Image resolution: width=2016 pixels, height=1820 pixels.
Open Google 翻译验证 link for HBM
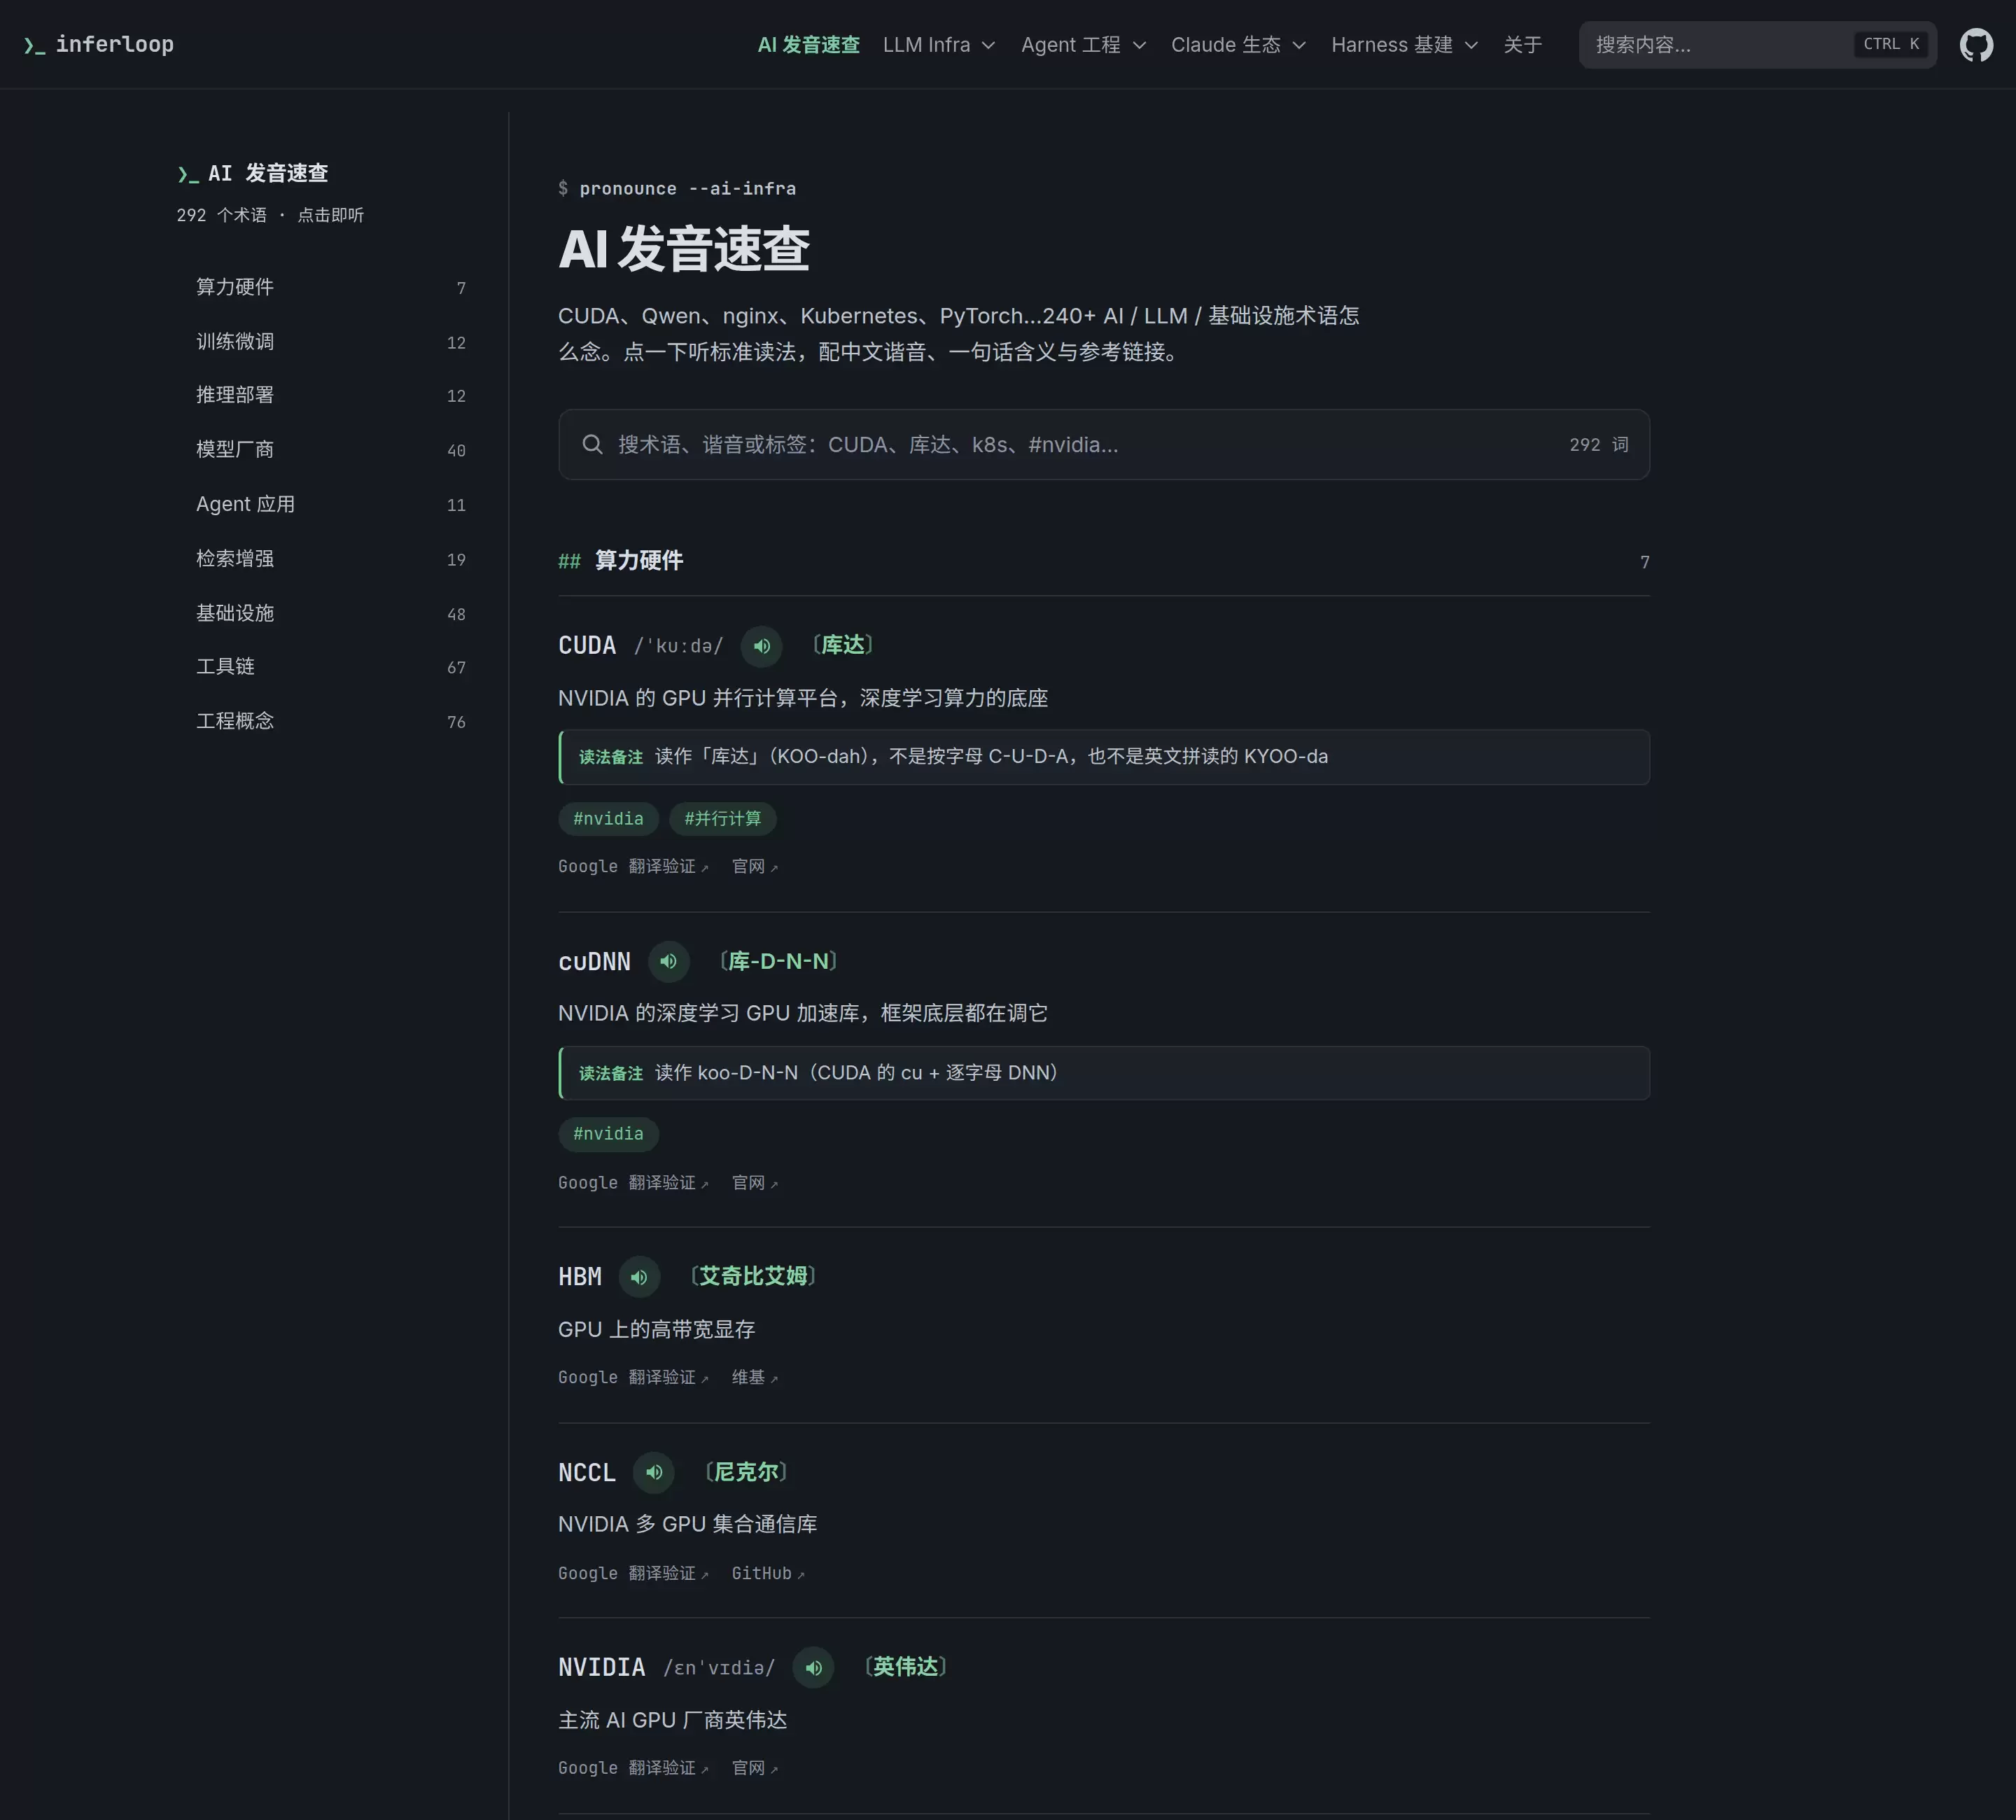click(x=633, y=1378)
